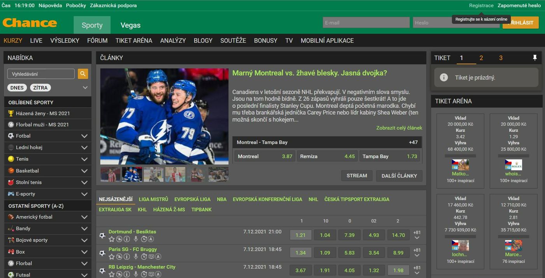Expand +81 more bets for Paris SG - FC Bruggy
Image resolution: width=545 pixels, height=278 pixels.
(417, 253)
